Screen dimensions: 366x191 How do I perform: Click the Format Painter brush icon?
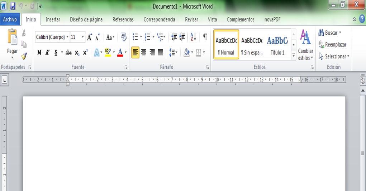(24, 56)
